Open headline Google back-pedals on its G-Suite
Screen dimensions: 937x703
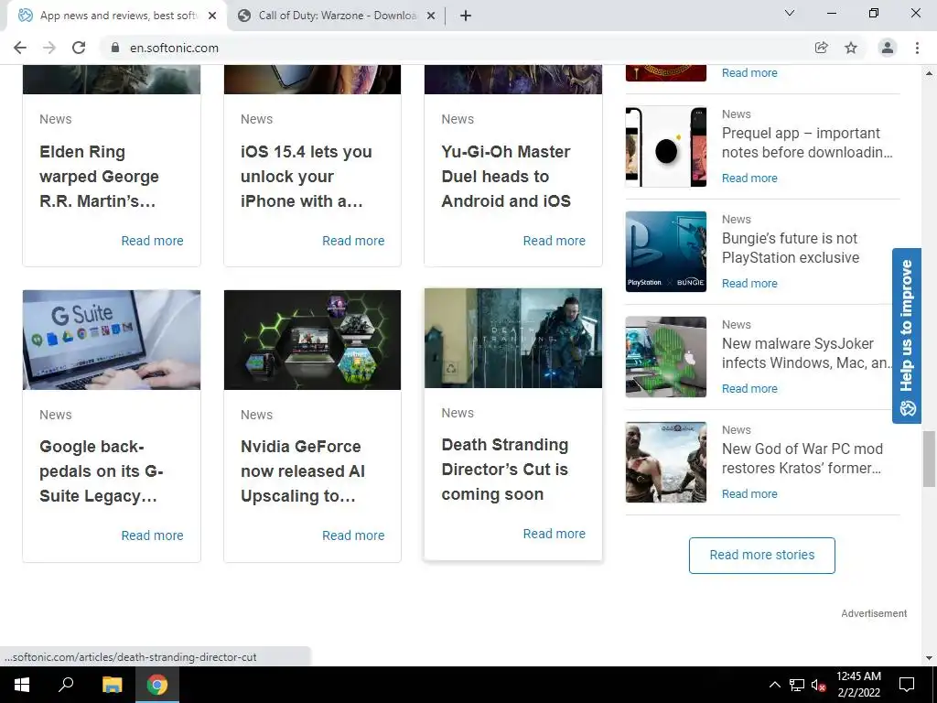click(x=101, y=471)
